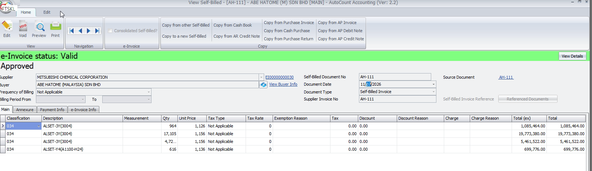Switch to Payment Info tab
The height and width of the screenshot is (171, 592).
click(x=52, y=110)
